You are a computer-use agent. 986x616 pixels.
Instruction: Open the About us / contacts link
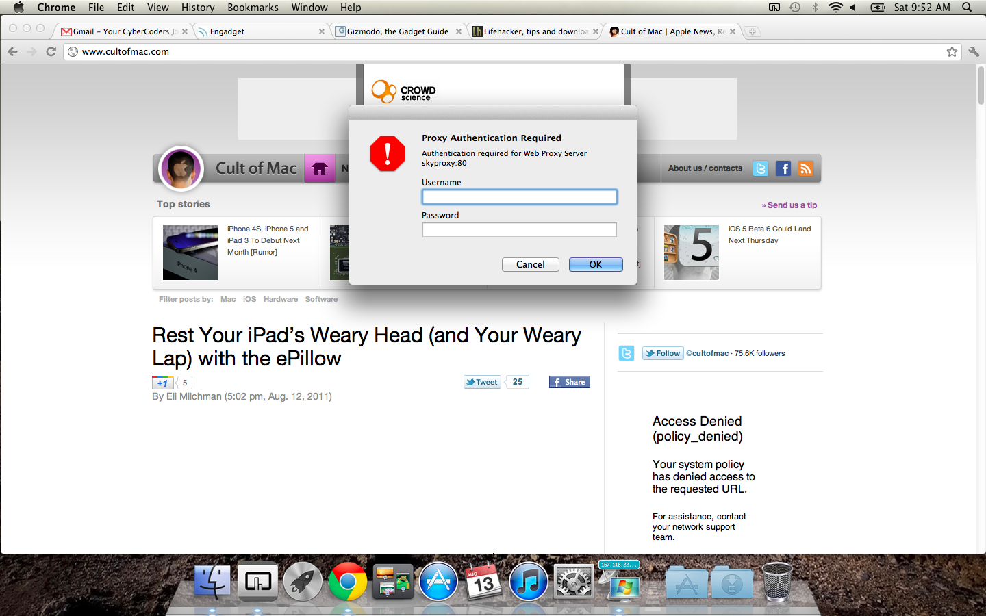coord(705,168)
